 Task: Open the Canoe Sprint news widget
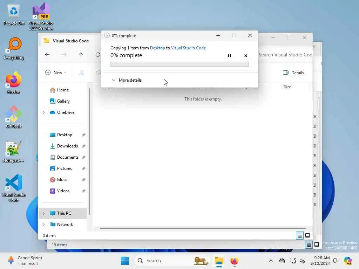point(25,261)
